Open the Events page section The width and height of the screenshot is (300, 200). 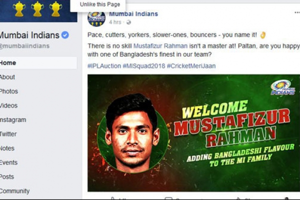click(8, 162)
